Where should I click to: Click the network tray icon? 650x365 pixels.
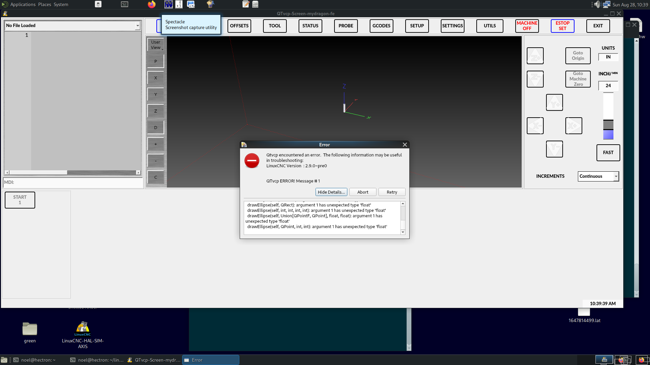pyautogui.click(x=607, y=4)
